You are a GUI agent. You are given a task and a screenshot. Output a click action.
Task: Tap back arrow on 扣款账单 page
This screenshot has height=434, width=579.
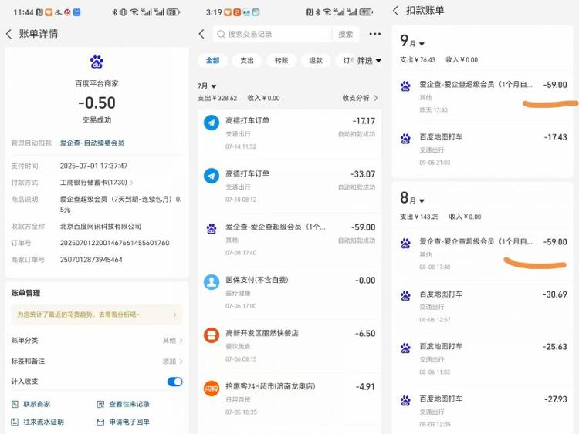coord(396,10)
